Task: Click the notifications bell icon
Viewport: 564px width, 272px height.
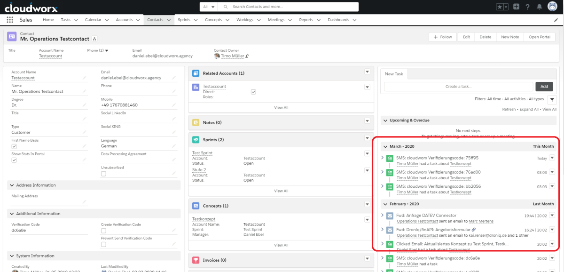Action: click(540, 7)
